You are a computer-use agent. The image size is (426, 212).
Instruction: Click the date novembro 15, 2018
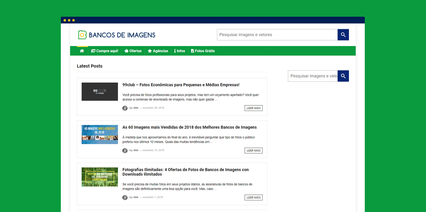153,150
